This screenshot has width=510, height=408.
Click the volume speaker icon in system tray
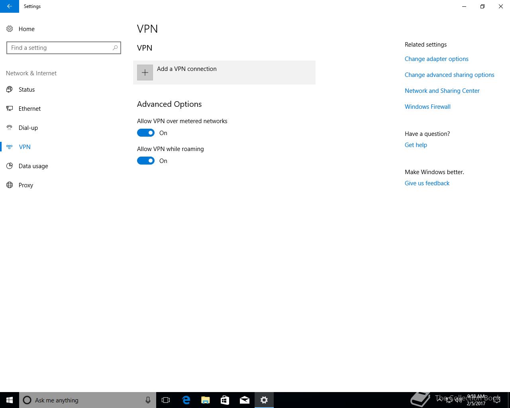click(458, 400)
